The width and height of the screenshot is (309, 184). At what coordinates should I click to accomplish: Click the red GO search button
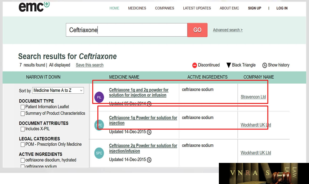tap(197, 30)
